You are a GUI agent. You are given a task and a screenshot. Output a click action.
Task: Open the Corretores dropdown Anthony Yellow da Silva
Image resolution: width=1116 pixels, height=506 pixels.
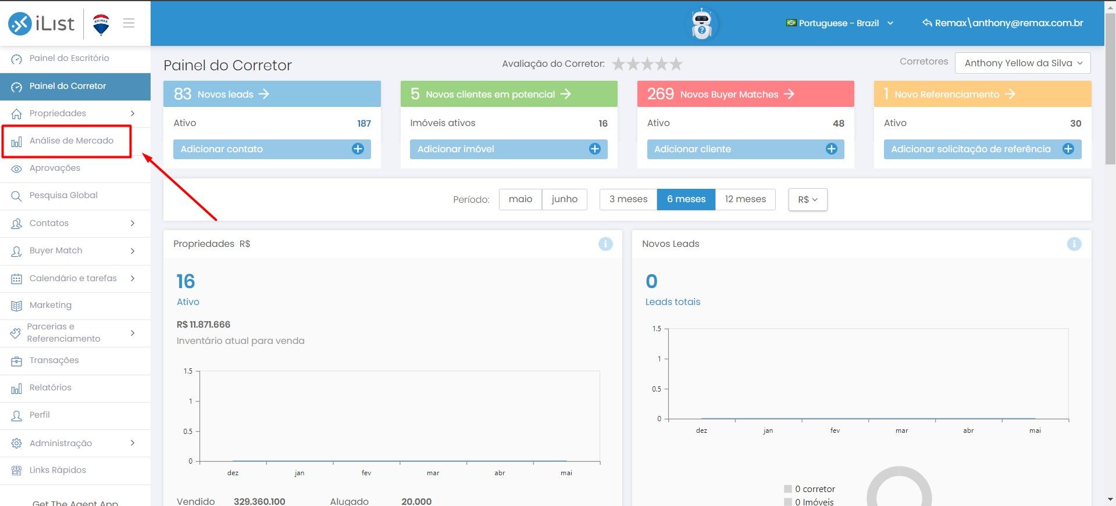(x=1022, y=63)
